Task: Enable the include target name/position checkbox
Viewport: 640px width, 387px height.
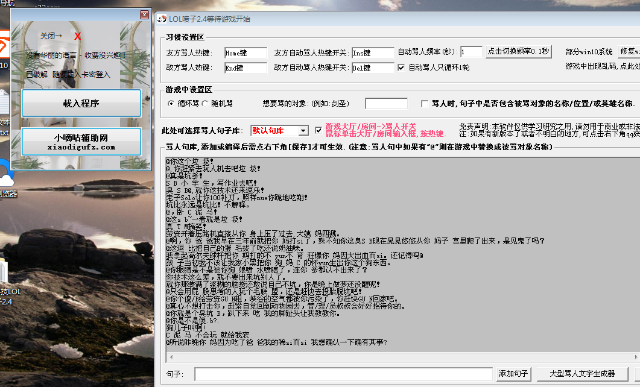Action: [425, 104]
